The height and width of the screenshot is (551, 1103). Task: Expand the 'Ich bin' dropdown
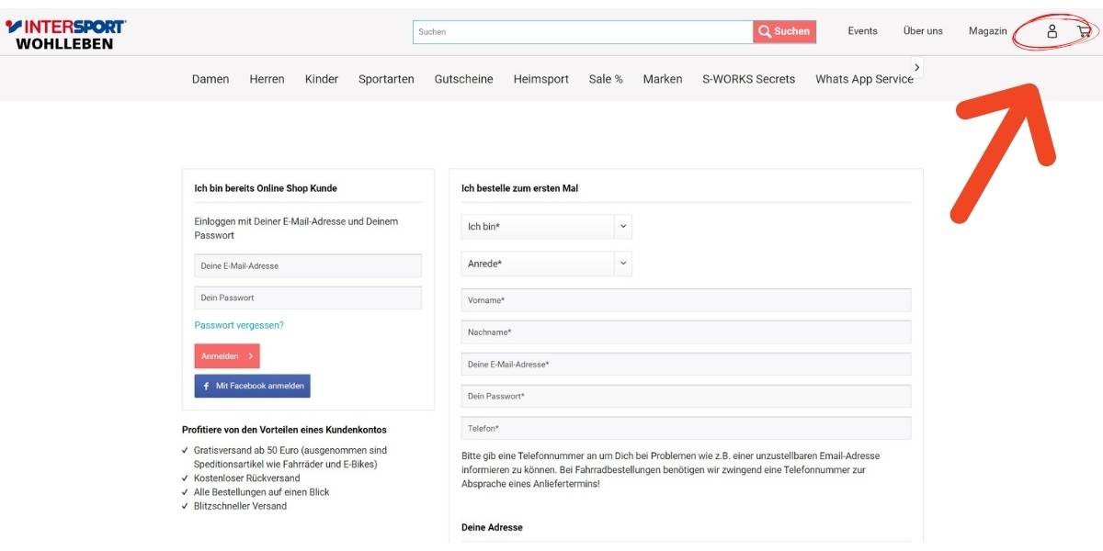click(x=546, y=227)
